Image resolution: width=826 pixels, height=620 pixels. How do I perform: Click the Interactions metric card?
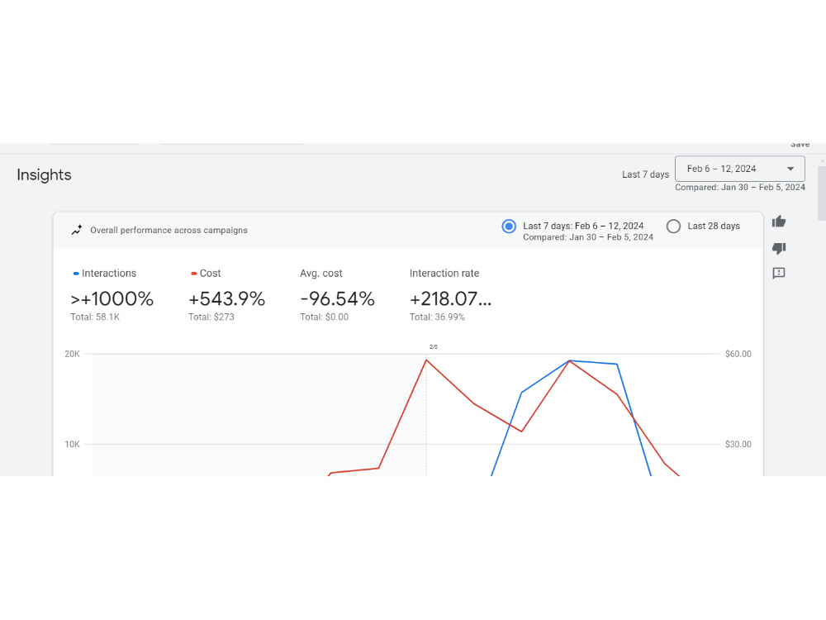coord(112,295)
